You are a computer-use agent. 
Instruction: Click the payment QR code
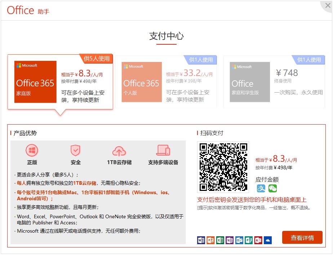(223, 167)
